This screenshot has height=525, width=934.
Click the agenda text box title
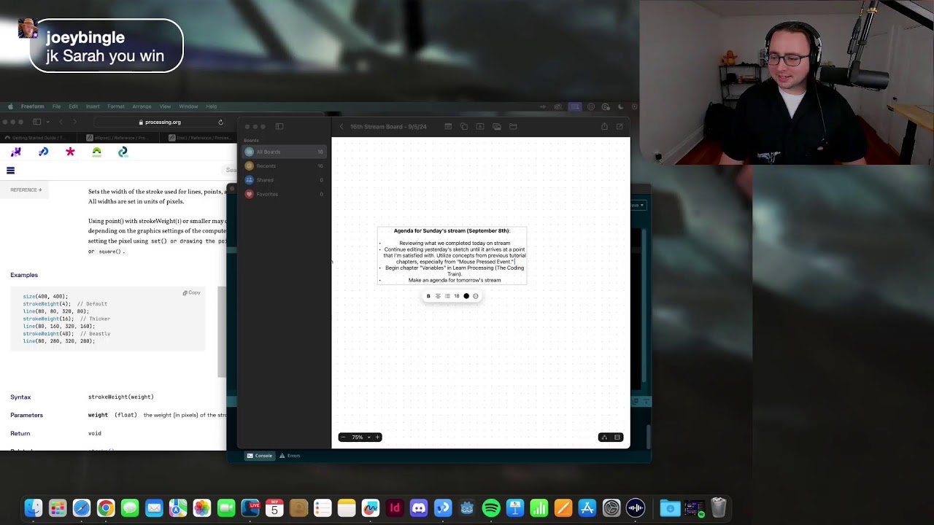[x=452, y=231]
